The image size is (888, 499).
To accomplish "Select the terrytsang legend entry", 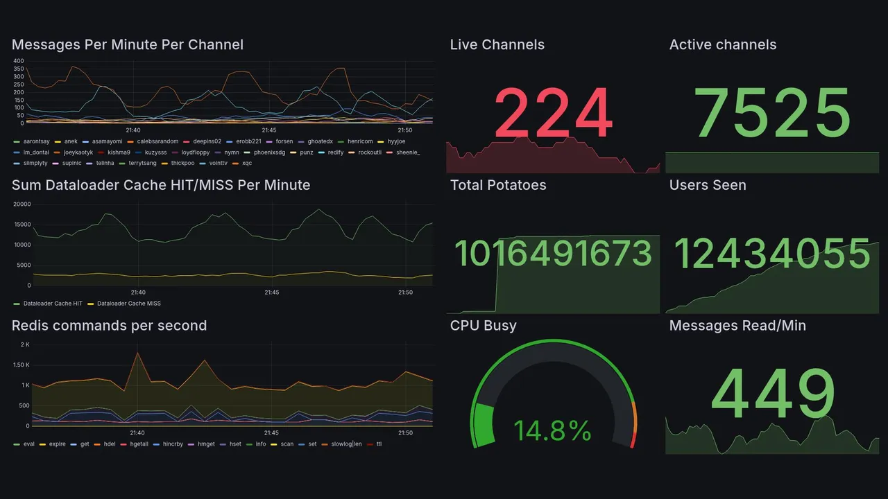I will [142, 164].
